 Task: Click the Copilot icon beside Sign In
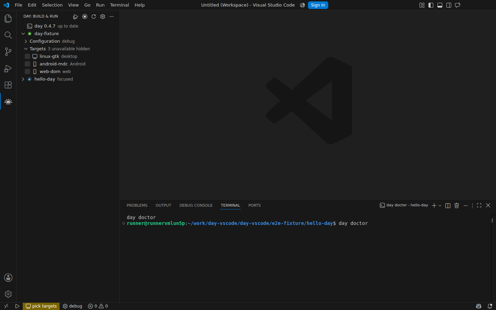302,5
